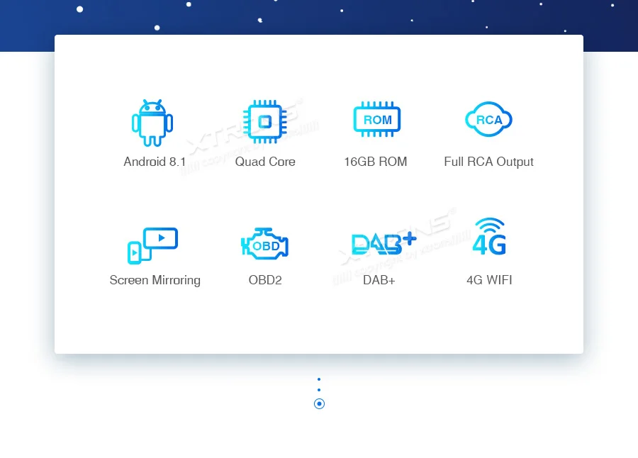This screenshot has width=638, height=458.
Task: Select the OBD engine icon
Action: [x=264, y=244]
